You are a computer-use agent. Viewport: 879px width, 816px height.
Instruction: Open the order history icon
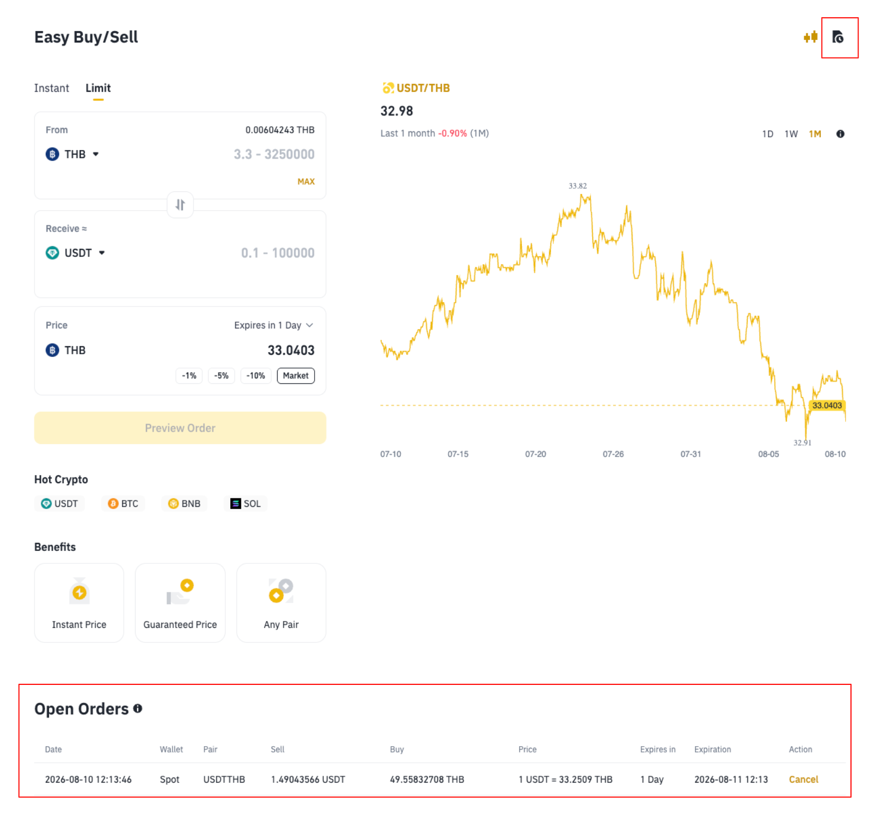[837, 37]
